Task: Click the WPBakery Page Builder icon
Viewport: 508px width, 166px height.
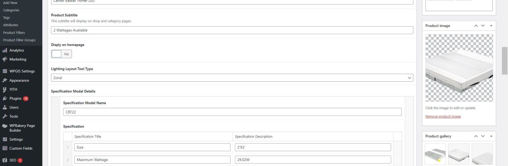Action: click(5, 126)
